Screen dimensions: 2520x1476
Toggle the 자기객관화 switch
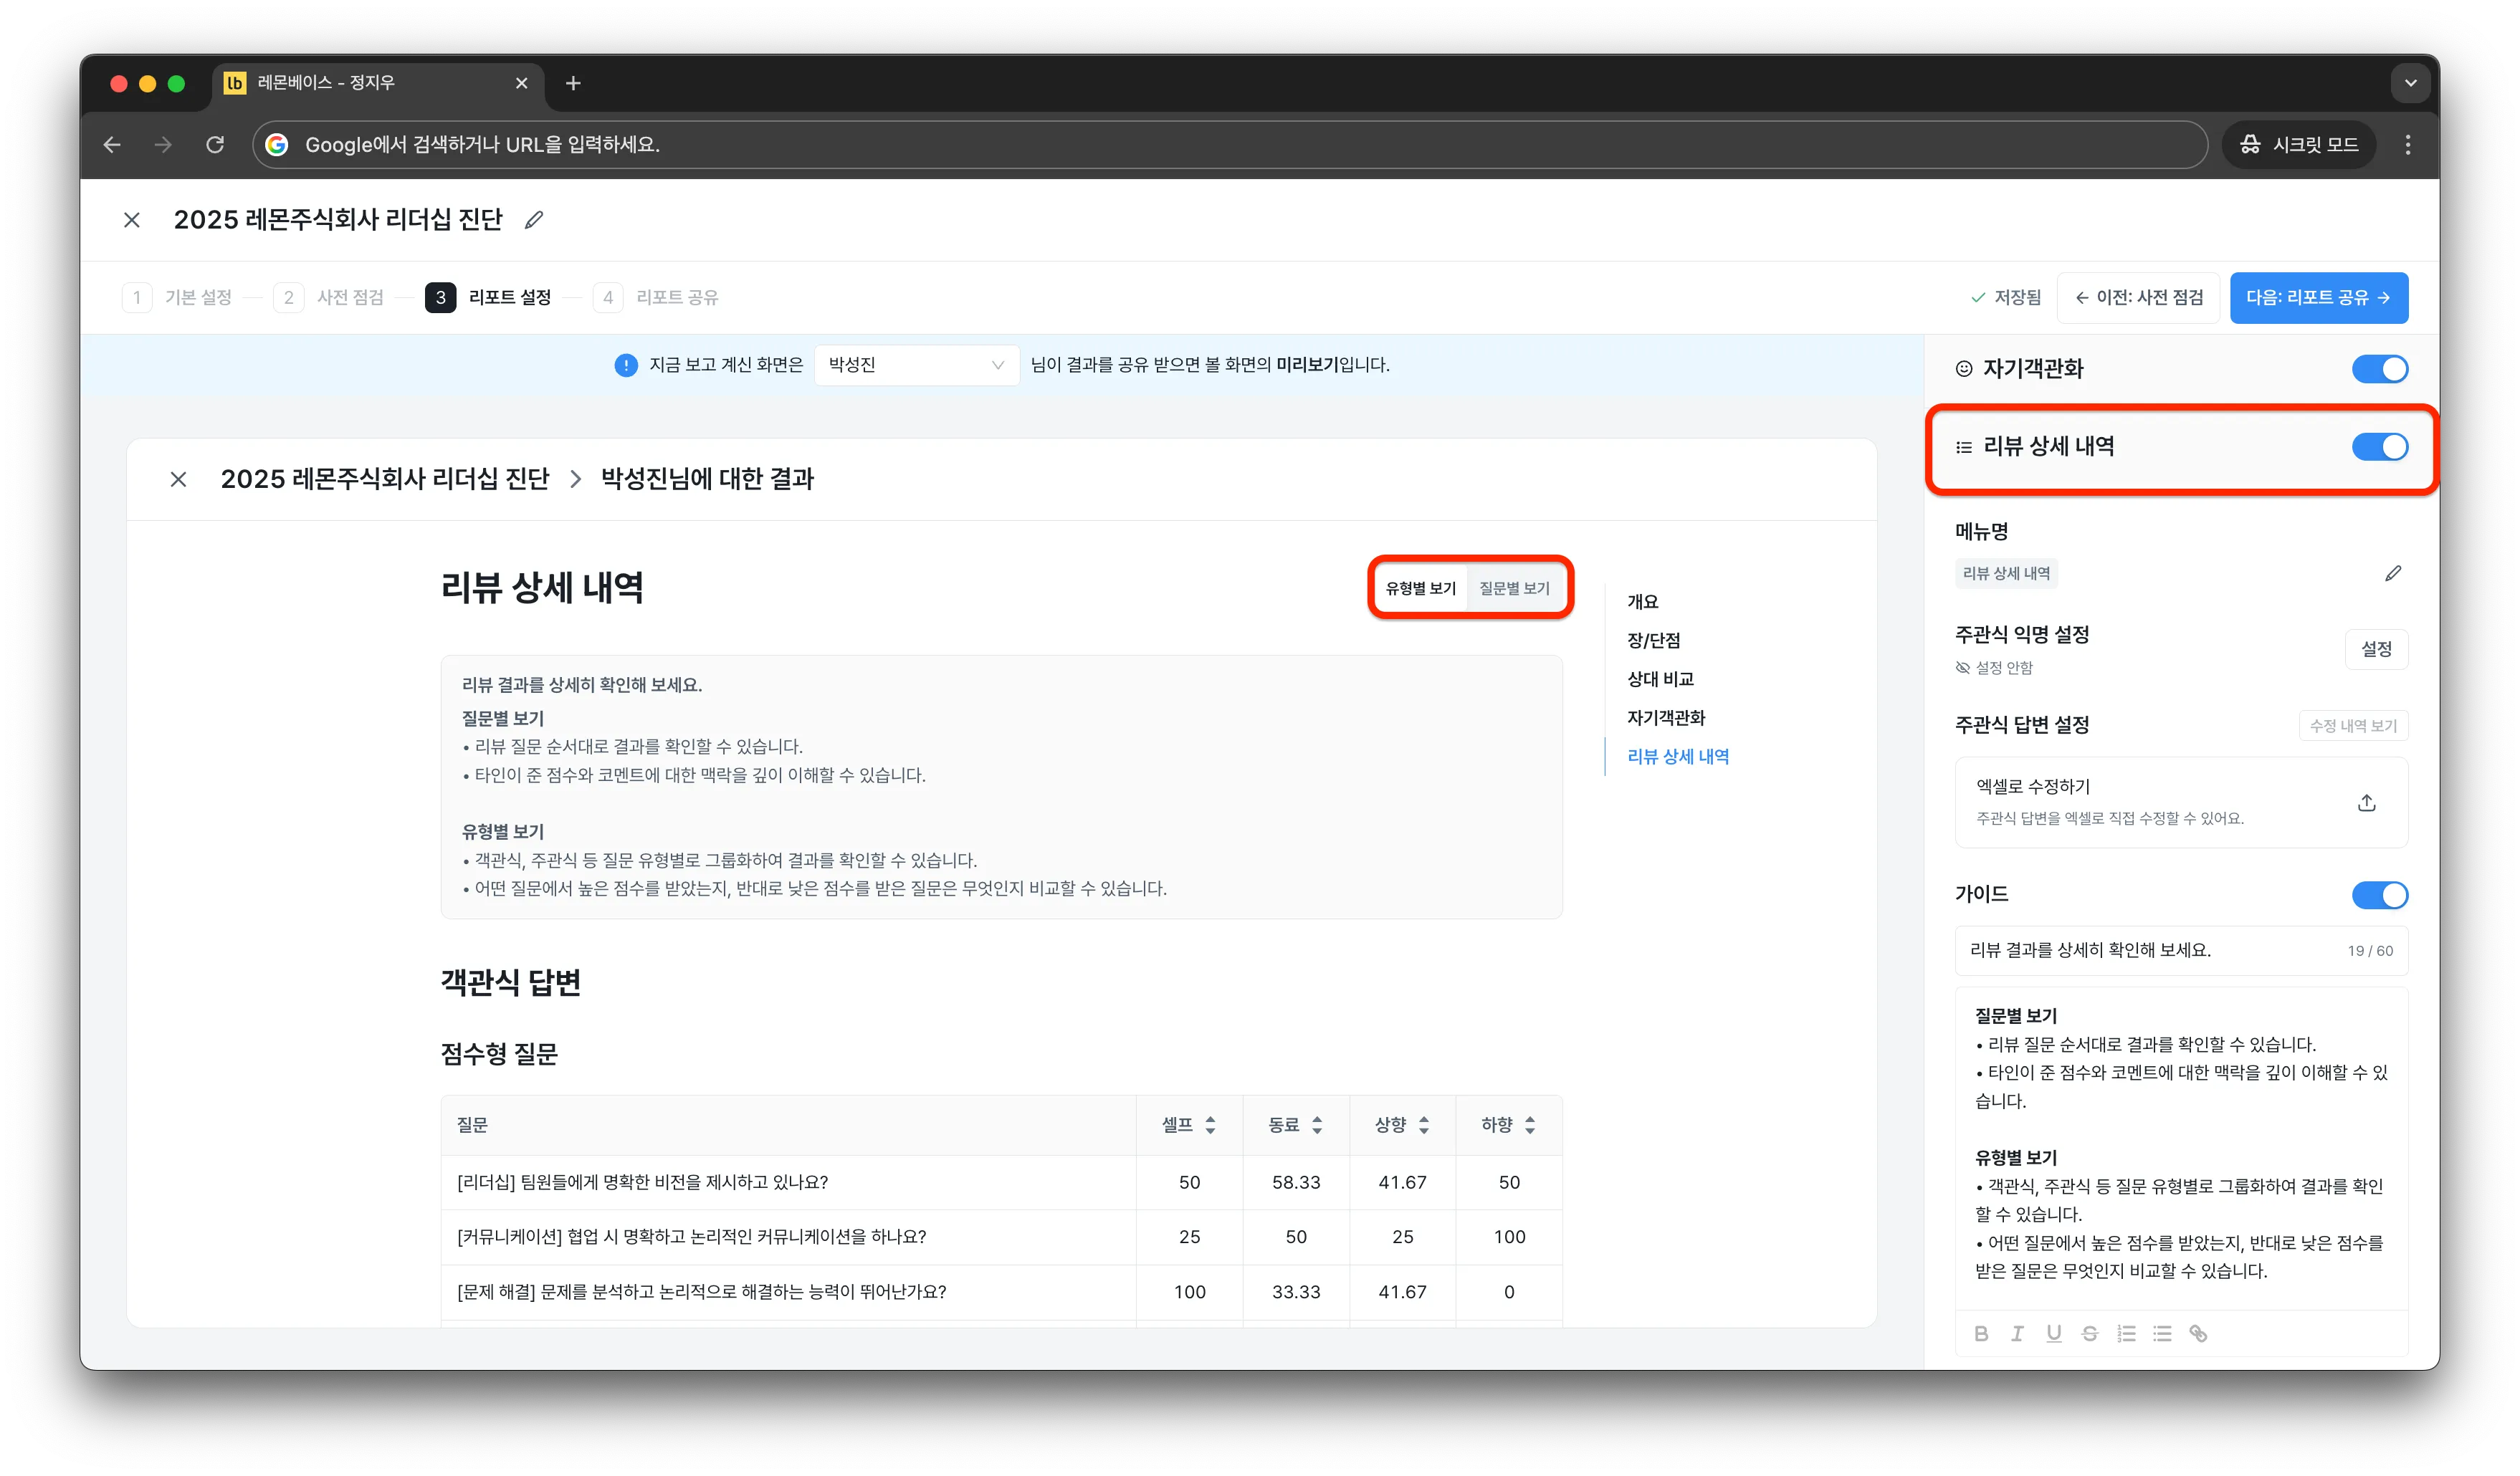coord(2380,369)
